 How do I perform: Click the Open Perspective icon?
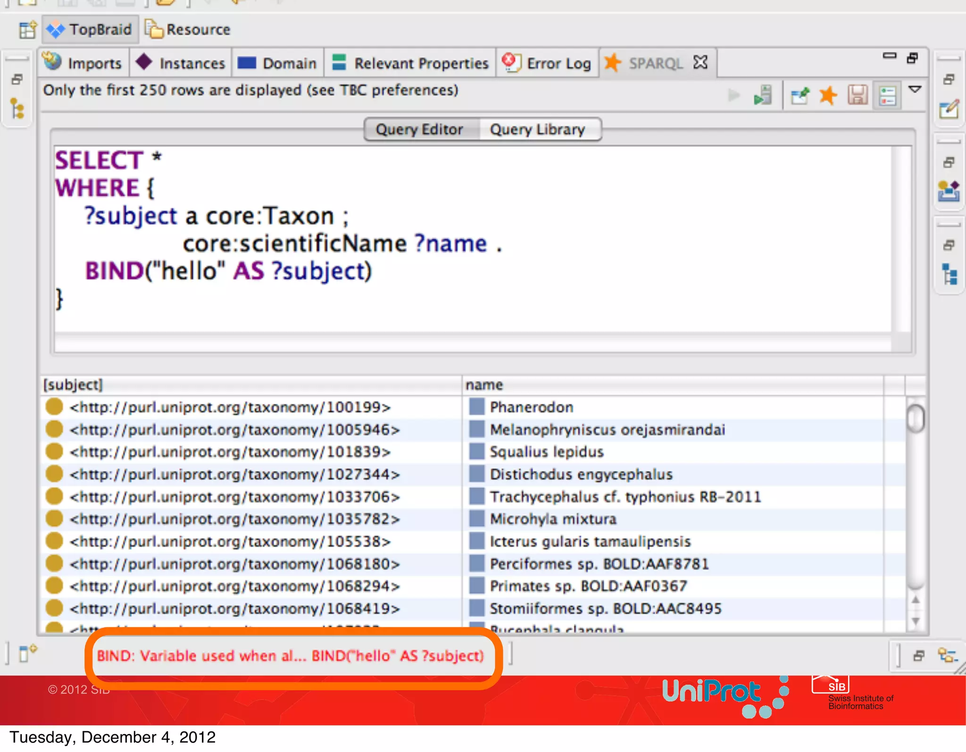click(x=27, y=30)
